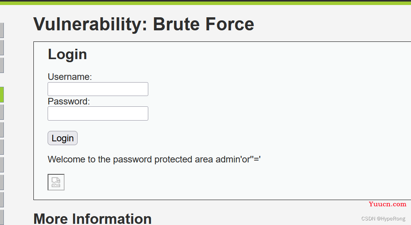411x225 pixels.
Task: Click the Login submit button
Action: 63,138
